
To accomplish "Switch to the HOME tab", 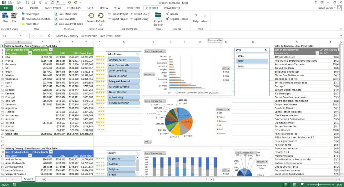I will [x=20, y=8].
